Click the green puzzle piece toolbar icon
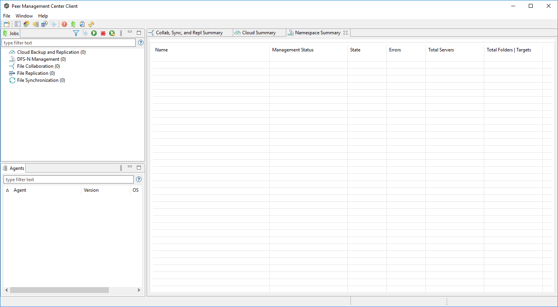The image size is (558, 307). tap(73, 24)
